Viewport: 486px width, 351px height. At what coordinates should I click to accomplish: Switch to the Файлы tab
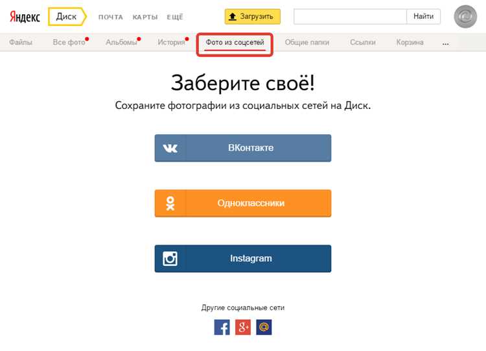(x=21, y=42)
